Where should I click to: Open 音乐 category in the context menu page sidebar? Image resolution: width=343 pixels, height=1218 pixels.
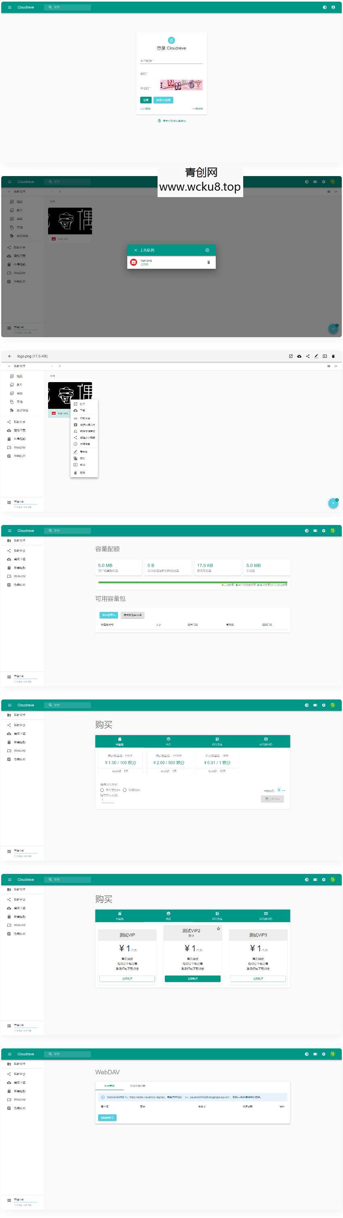coord(19,393)
